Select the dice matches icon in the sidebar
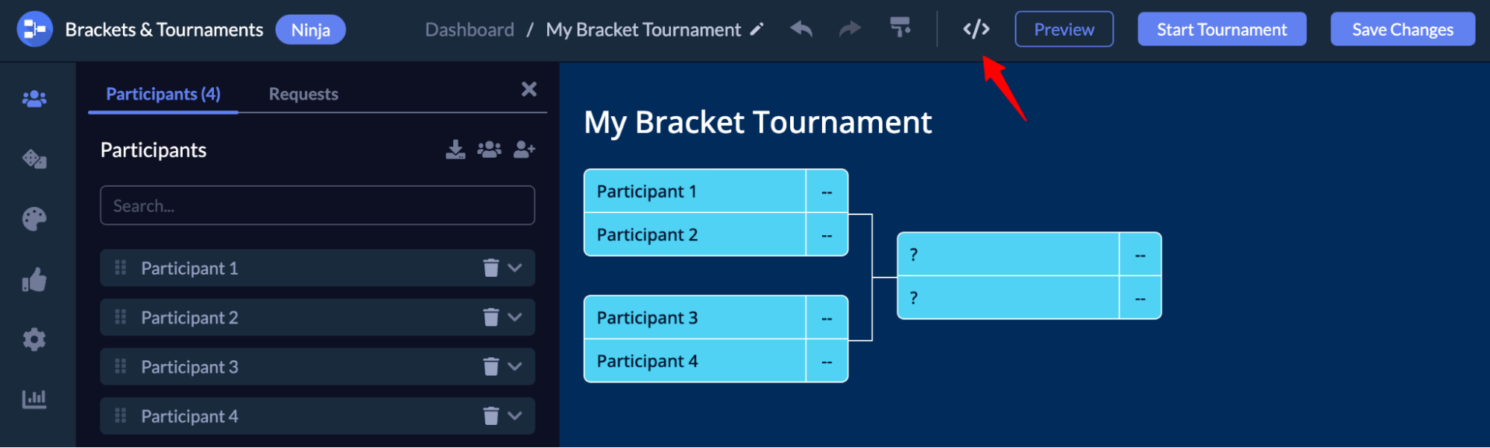1490x448 pixels. (35, 159)
